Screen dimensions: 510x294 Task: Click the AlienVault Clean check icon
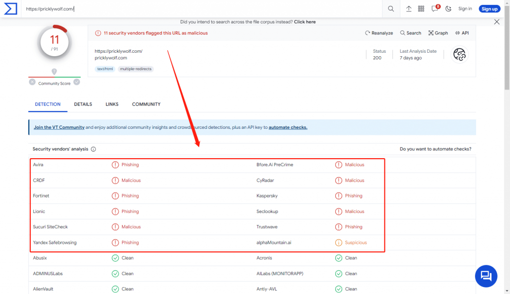(x=115, y=289)
